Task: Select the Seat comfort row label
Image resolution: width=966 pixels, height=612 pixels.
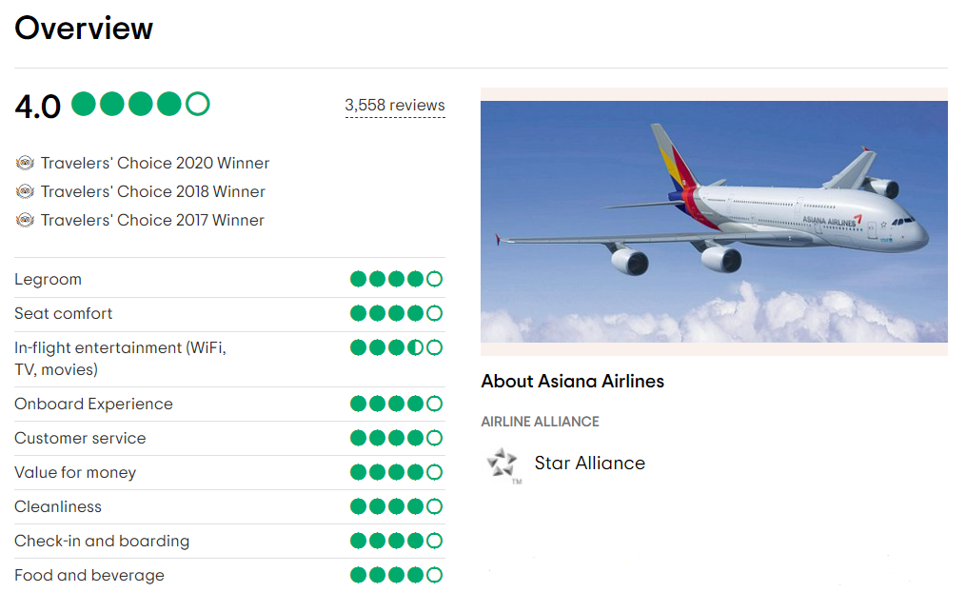Action: click(x=64, y=313)
